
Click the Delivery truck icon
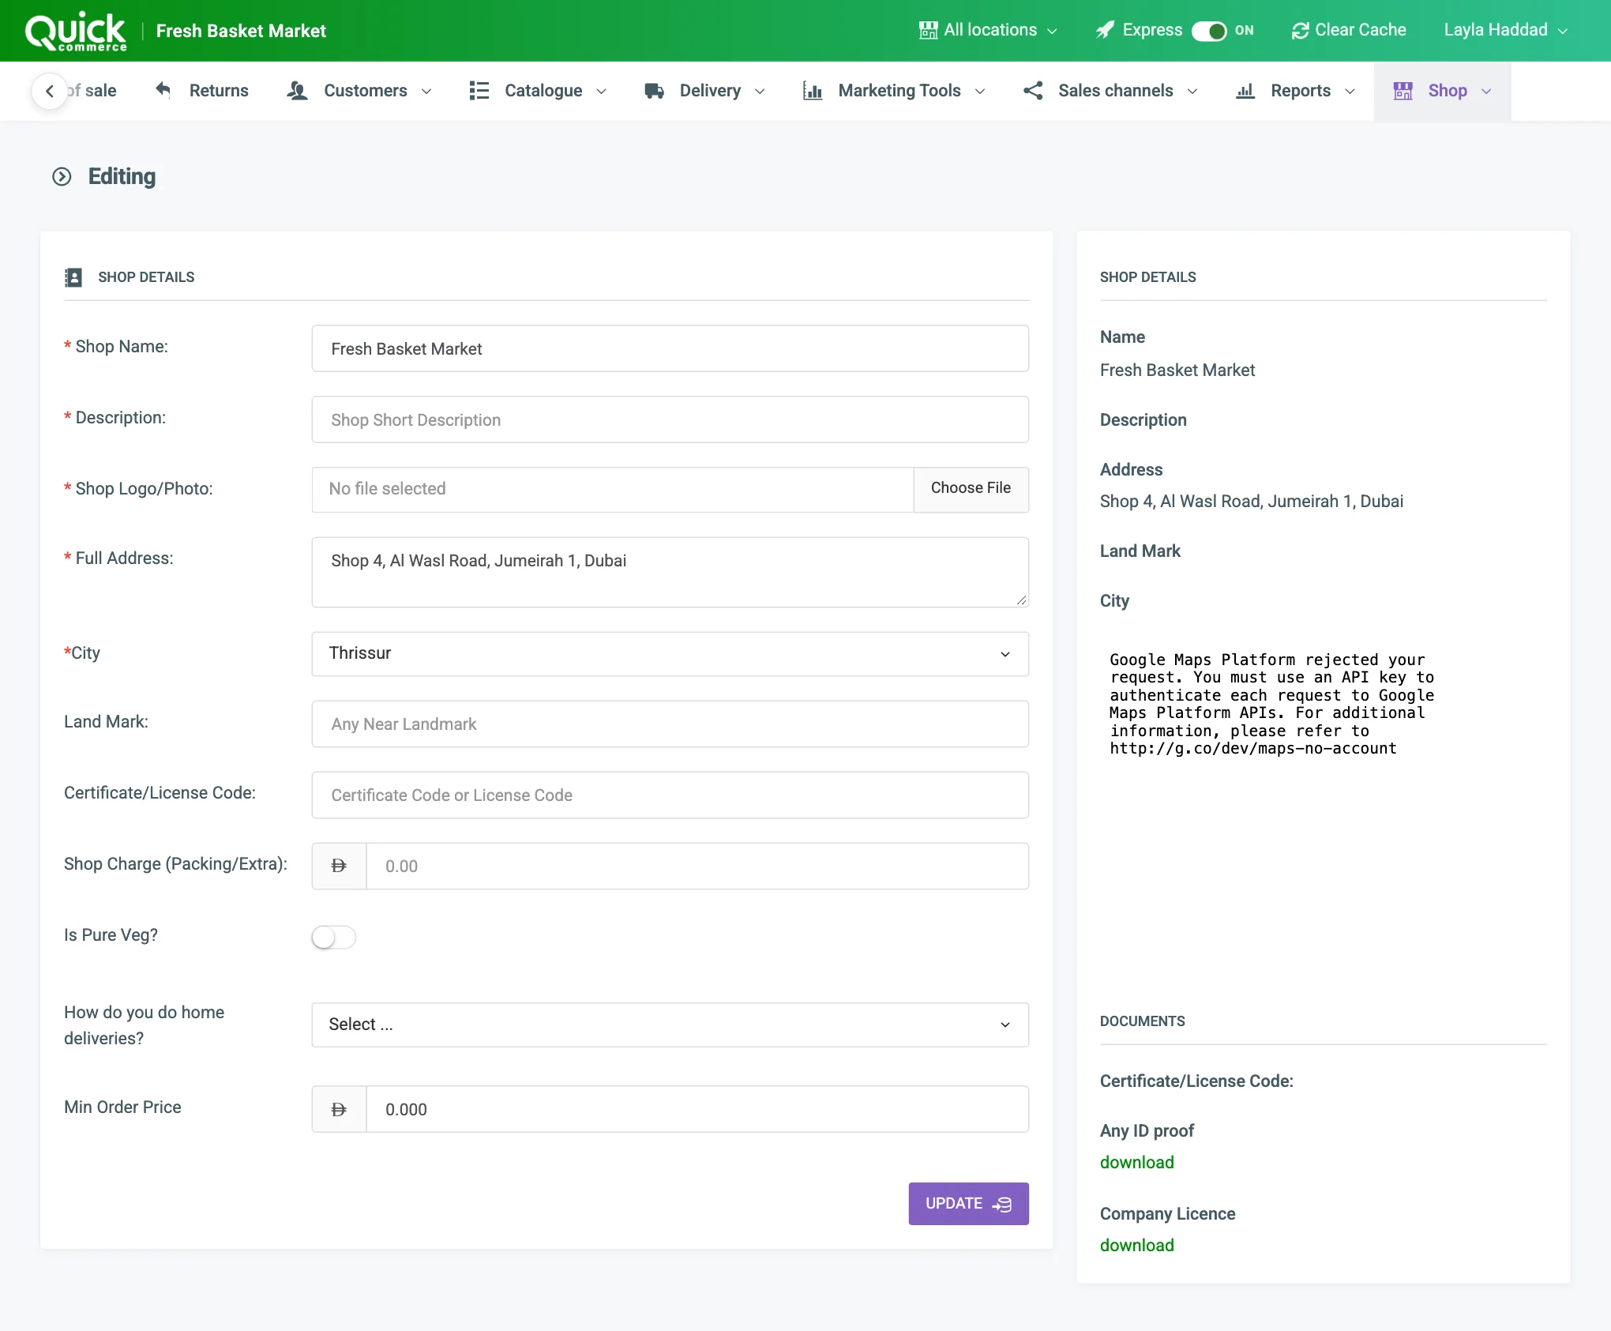click(x=654, y=90)
